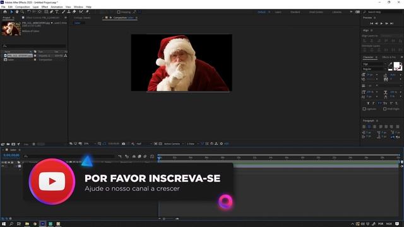Switch to the Effects & Presets tab

tap(389, 57)
